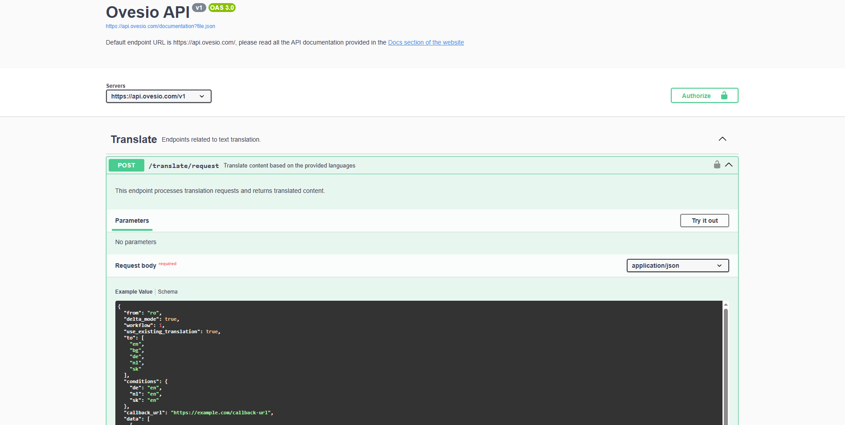The width and height of the screenshot is (845, 425).
Task: Open the Servers dropdown
Action: click(x=159, y=96)
